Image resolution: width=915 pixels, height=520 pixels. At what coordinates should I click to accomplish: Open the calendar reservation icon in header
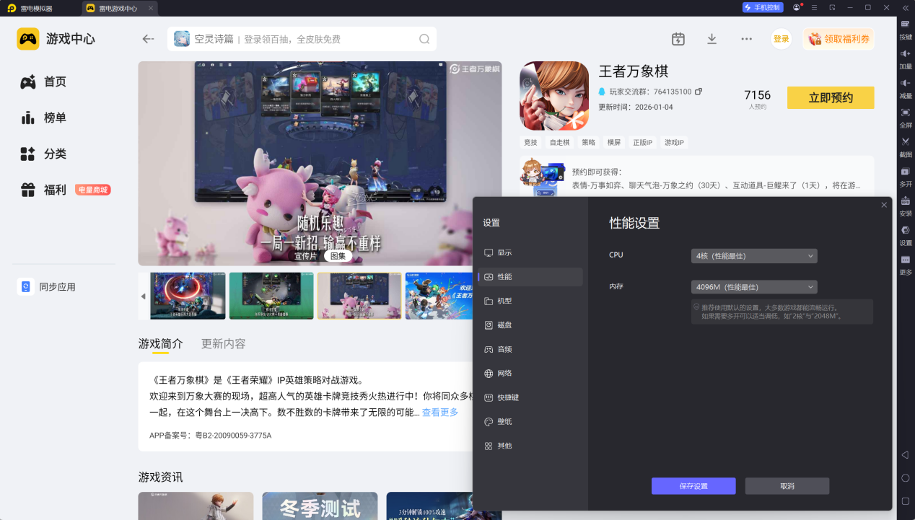[x=678, y=39]
